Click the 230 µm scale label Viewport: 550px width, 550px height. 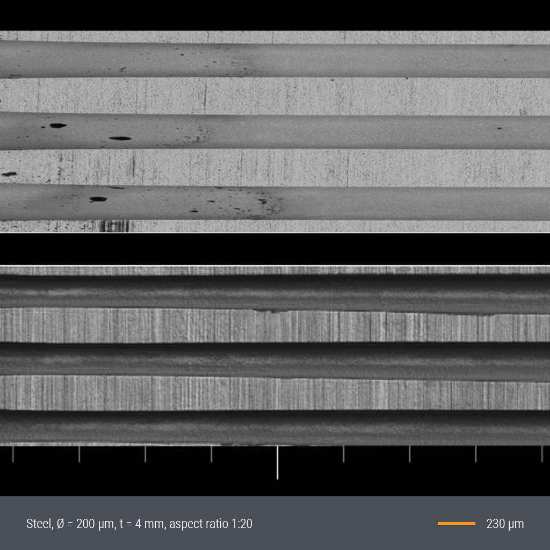504,524
